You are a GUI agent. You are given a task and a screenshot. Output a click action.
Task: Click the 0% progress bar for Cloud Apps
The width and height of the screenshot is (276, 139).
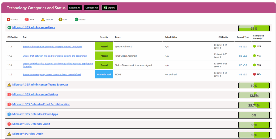coord(254,115)
